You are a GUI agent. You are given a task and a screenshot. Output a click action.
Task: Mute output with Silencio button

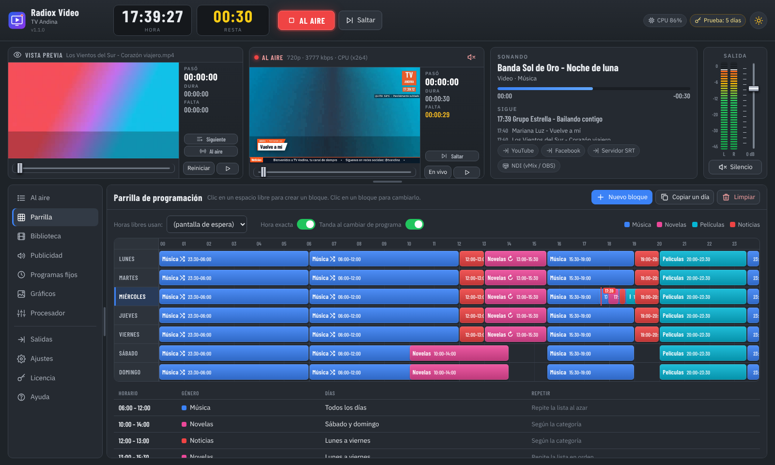tap(735, 167)
